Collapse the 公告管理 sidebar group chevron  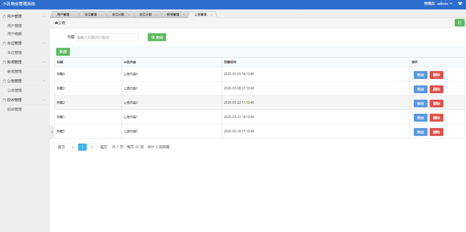(44, 81)
